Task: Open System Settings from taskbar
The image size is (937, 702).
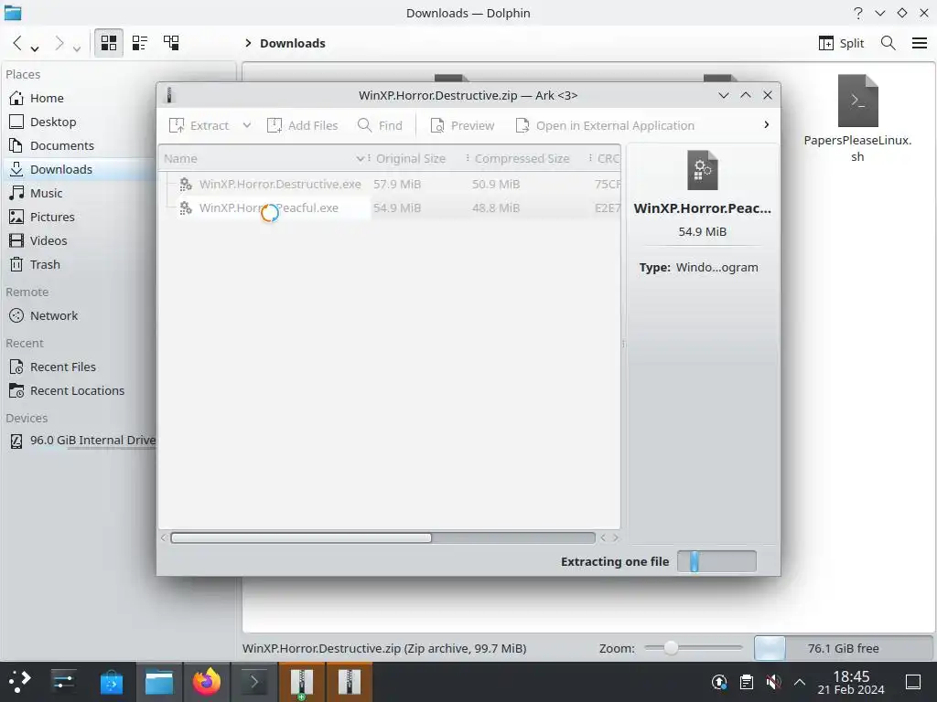Action: point(63,682)
